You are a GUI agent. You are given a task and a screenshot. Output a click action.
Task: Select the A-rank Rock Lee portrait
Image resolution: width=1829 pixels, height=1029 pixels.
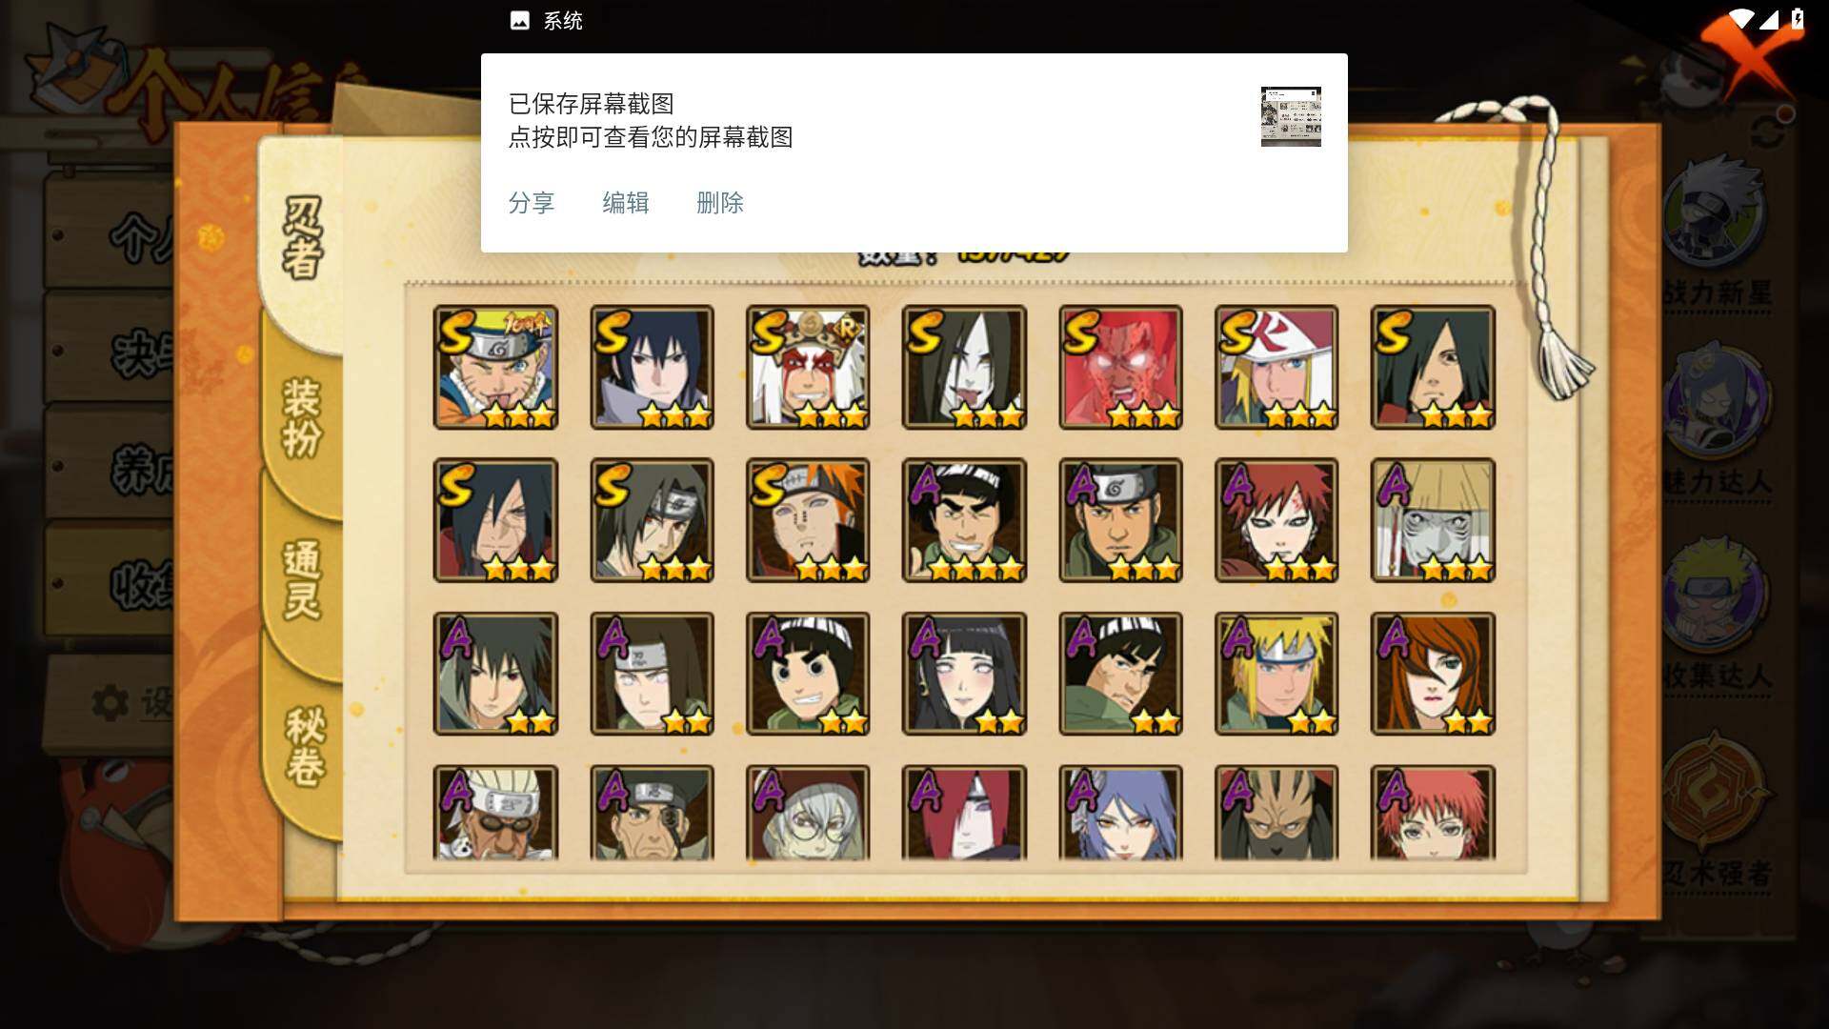[808, 674]
